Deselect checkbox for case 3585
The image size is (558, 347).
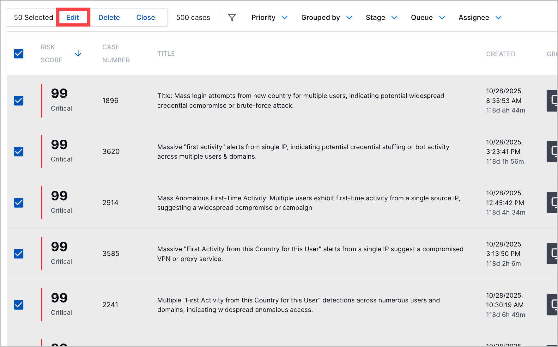click(x=19, y=253)
